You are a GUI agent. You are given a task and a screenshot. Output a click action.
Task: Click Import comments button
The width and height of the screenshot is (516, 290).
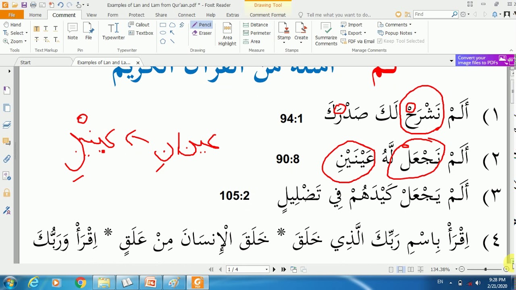pos(352,25)
